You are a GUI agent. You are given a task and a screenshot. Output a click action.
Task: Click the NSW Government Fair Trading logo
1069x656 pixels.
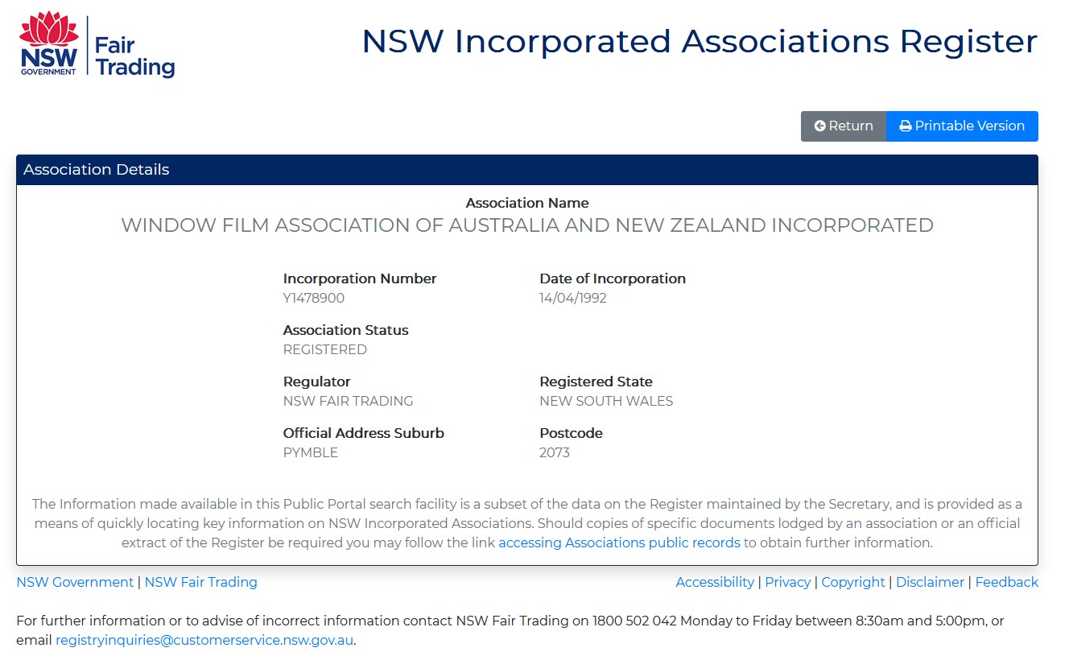pyautogui.click(x=97, y=45)
